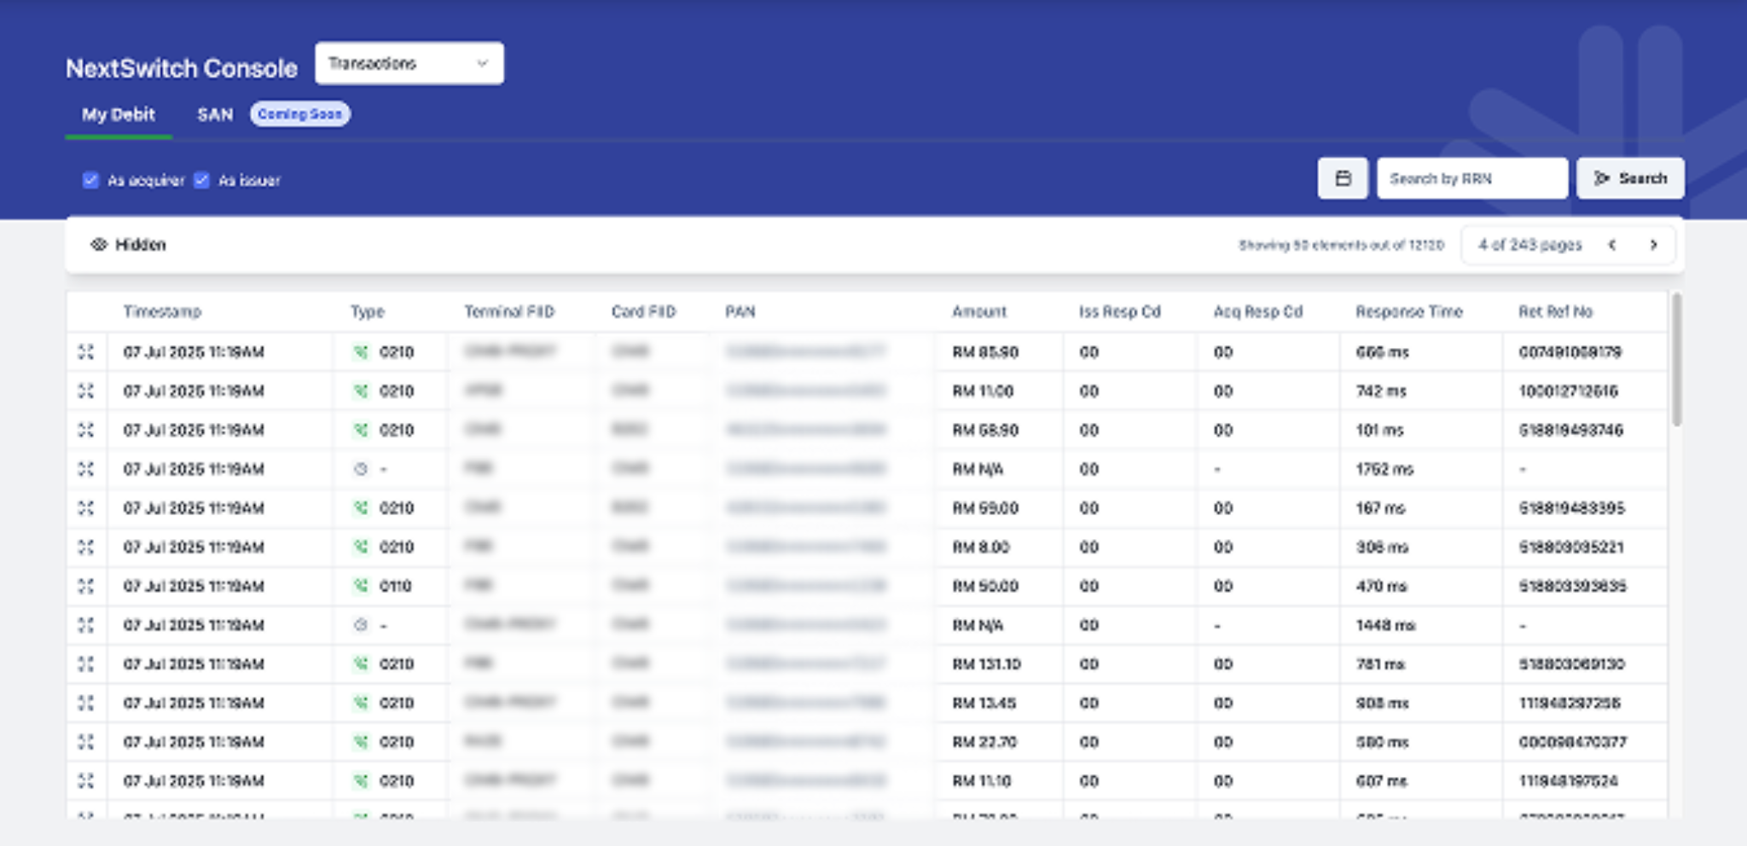Viewport: 1747px width, 846px height.
Task: Switch to the My Debit tab
Action: (x=119, y=114)
